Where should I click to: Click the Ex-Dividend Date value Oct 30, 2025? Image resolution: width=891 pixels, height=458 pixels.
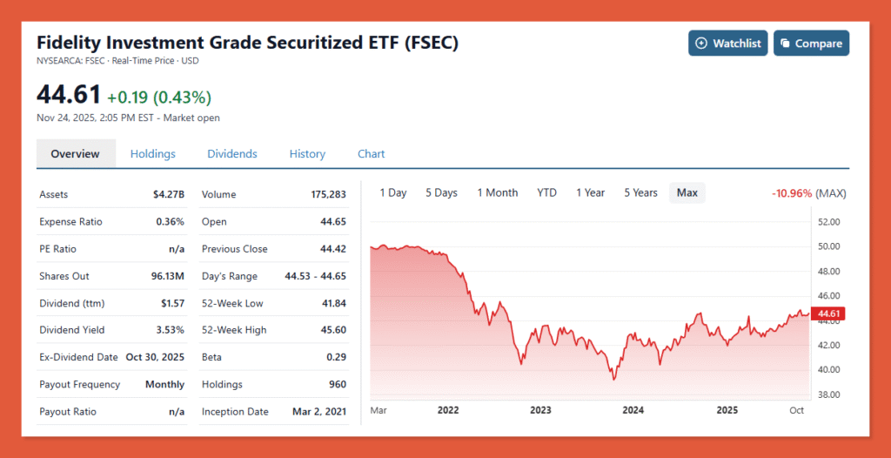coord(155,358)
